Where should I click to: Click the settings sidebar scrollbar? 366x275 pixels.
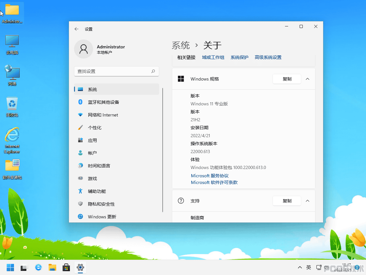pyautogui.click(x=162, y=150)
